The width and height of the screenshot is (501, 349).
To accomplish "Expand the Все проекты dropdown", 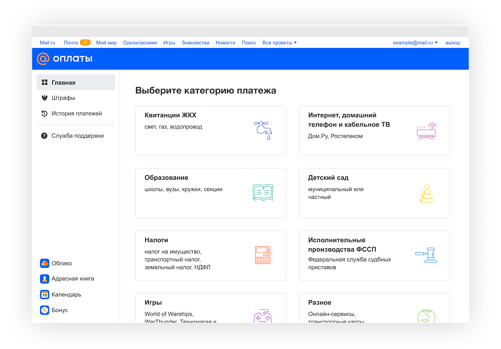I will tap(280, 43).
